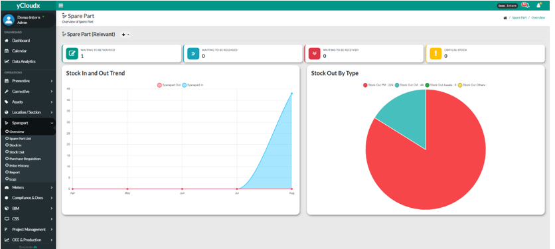Screen dimensions: 555x249
Task: Click the Preventive calendar icon
Action: click(7, 81)
